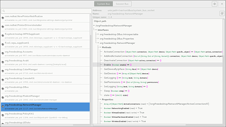Click the Object path column header
This screenshot has height=127, width=226.
tap(100, 21)
